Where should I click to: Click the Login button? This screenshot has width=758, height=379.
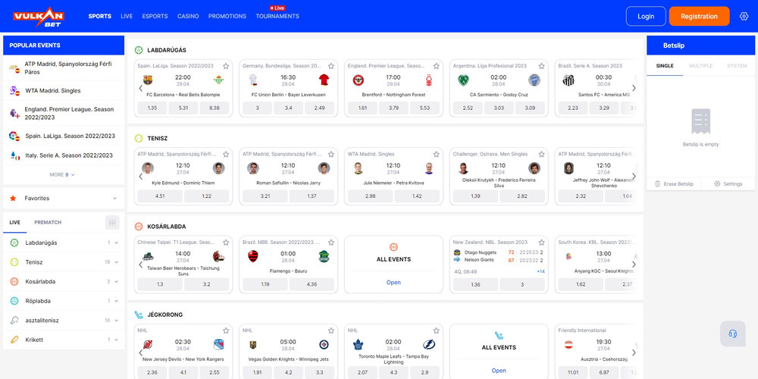click(646, 16)
